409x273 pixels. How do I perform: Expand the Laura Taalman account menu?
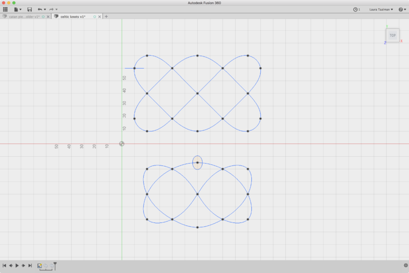pos(381,9)
